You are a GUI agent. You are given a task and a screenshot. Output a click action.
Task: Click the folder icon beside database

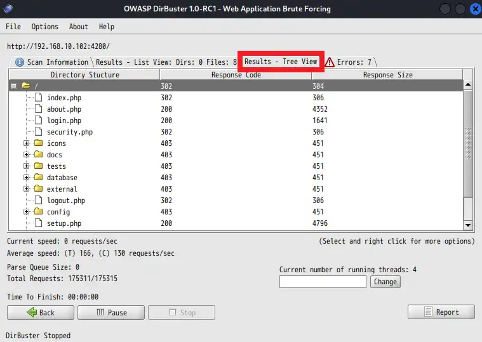click(x=38, y=178)
